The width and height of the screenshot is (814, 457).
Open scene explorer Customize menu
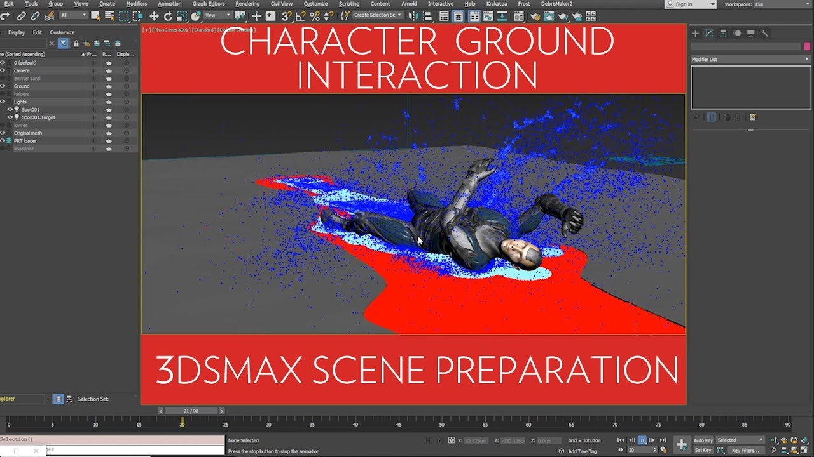tap(62, 32)
